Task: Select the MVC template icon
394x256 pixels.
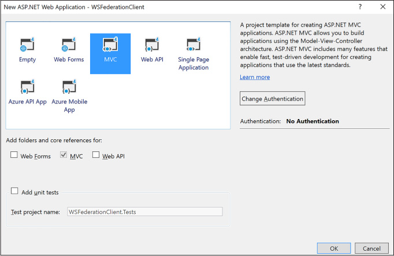Action: point(110,45)
